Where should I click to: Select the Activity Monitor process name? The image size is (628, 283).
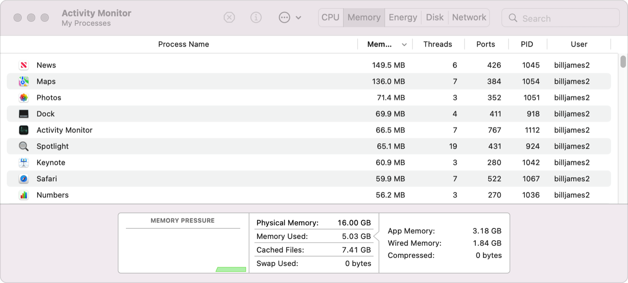65,130
